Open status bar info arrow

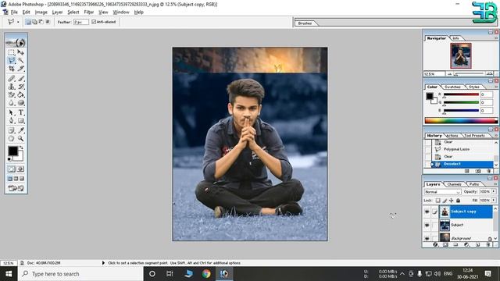[103, 263]
